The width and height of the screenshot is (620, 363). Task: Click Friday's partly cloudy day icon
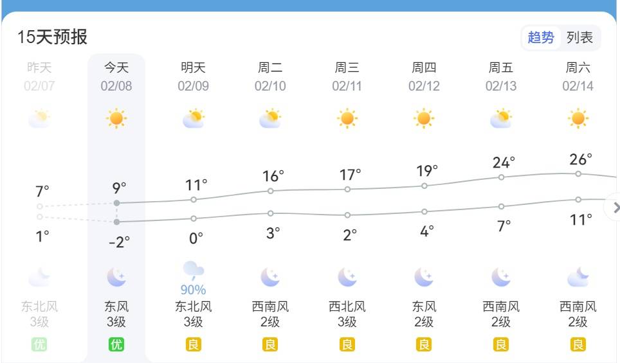pos(501,119)
